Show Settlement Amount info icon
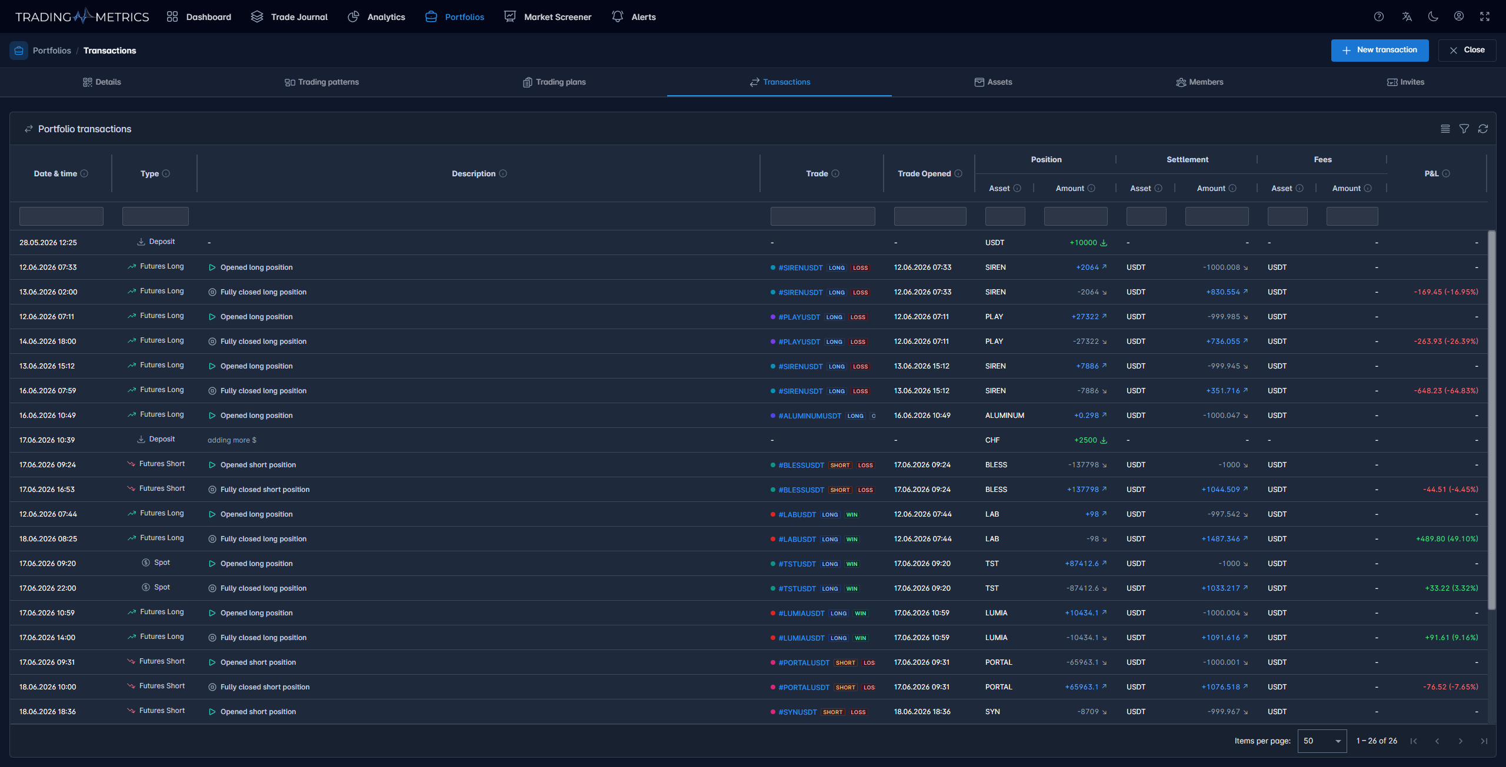This screenshot has height=767, width=1506. [x=1232, y=188]
